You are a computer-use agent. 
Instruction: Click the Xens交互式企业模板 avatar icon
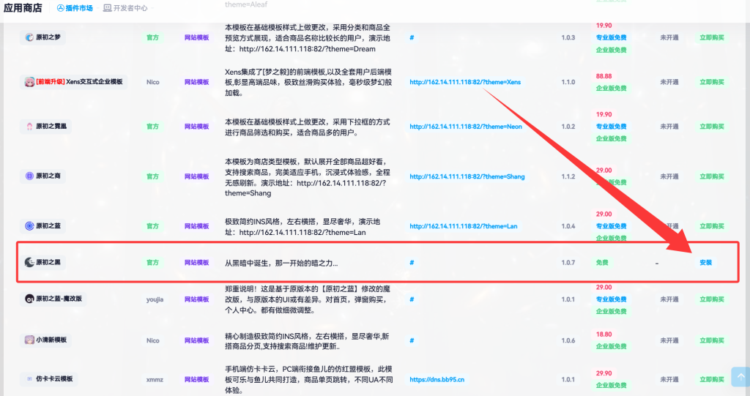point(30,82)
